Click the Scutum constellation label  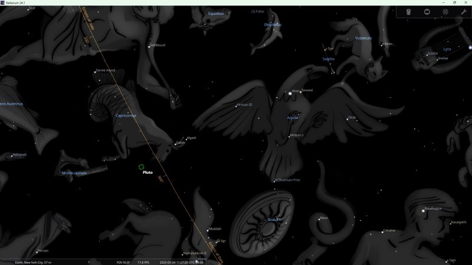point(274,220)
